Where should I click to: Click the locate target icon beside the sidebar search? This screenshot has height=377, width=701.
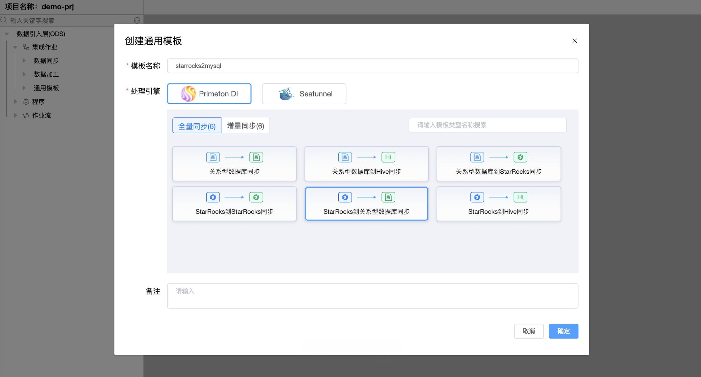coord(137,20)
